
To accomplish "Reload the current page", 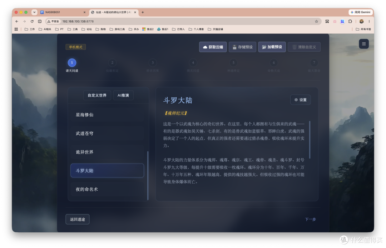I will tap(32, 21).
